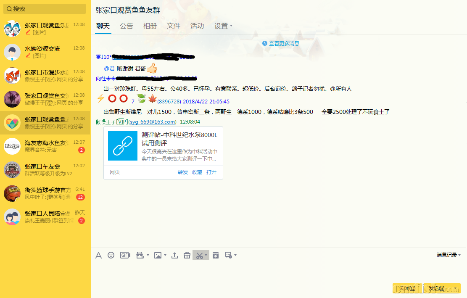The width and height of the screenshot is (467, 298).
Task: Open the font settings (A) tool
Action: coord(98,255)
